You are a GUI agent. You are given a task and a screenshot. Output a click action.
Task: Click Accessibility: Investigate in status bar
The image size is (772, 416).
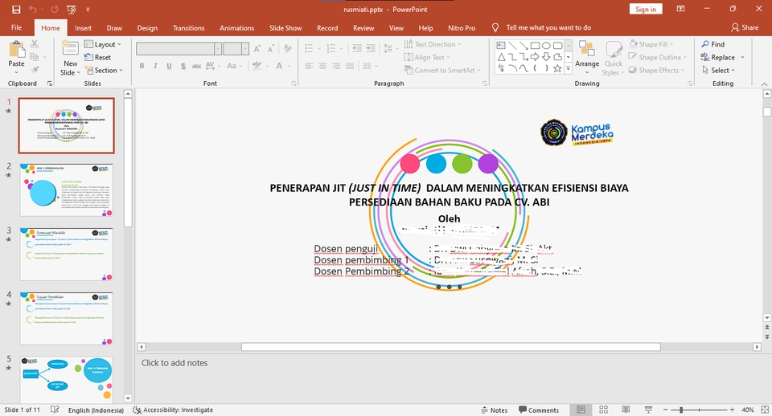point(173,410)
